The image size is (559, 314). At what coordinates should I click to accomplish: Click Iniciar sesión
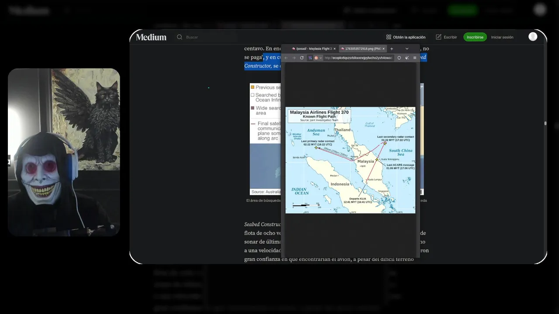click(502, 37)
